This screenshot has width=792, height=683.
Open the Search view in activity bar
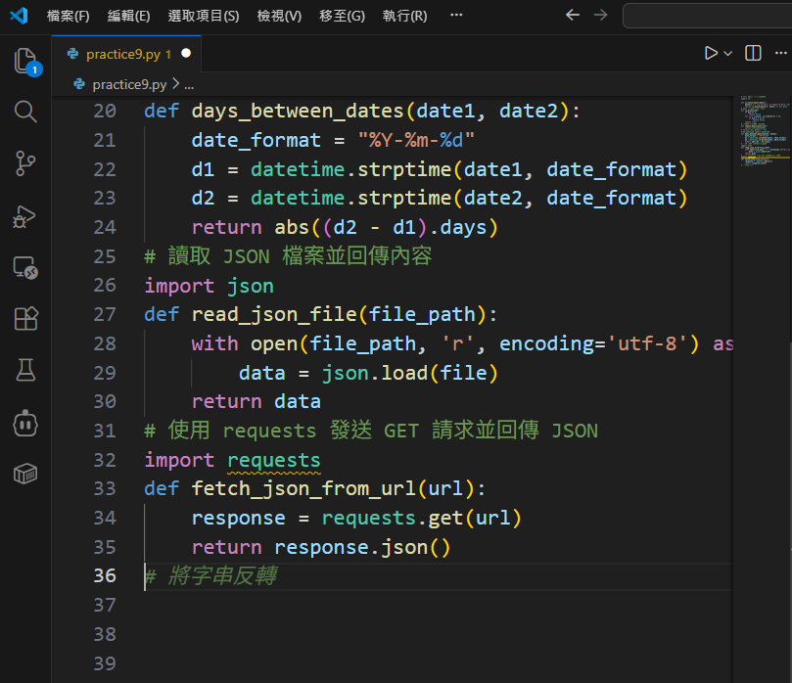coord(25,112)
